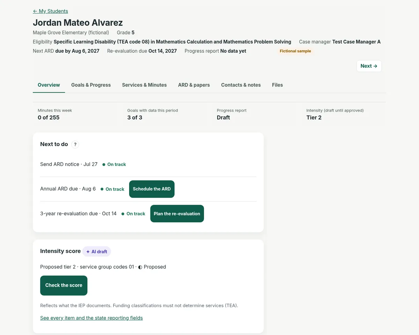Click the Send ARD notice · Jul 27 row

pyautogui.click(x=148, y=164)
